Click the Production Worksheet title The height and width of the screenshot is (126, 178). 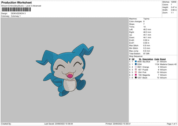(16, 2)
